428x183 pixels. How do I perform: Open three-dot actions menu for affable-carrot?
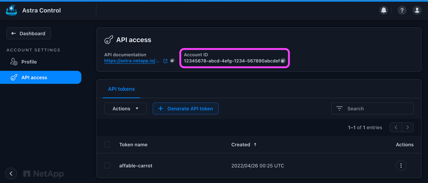[401, 166]
